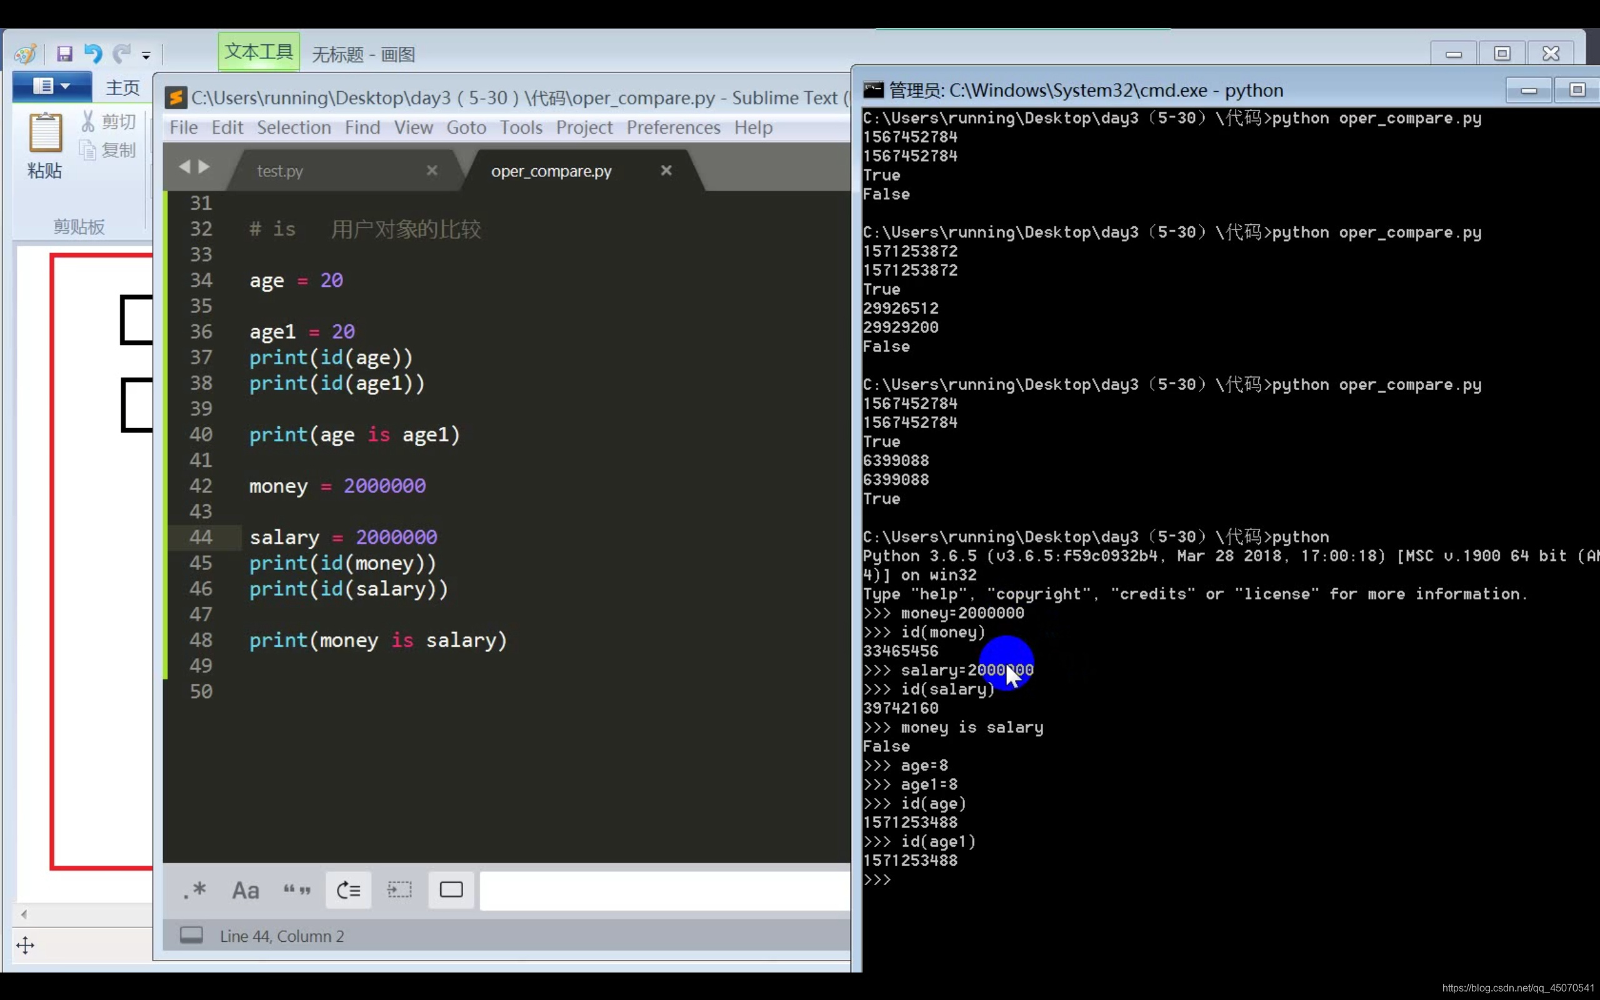
Task: Toggle in-selection search button
Action: pos(399,890)
